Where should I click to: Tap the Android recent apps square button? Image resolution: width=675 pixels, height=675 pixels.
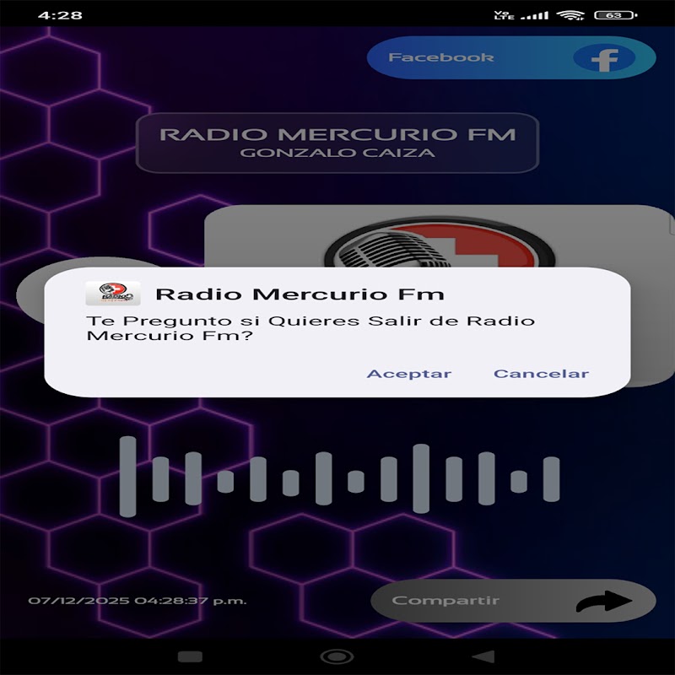coord(190,656)
